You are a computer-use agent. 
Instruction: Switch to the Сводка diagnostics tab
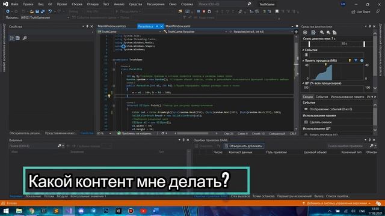(307, 97)
